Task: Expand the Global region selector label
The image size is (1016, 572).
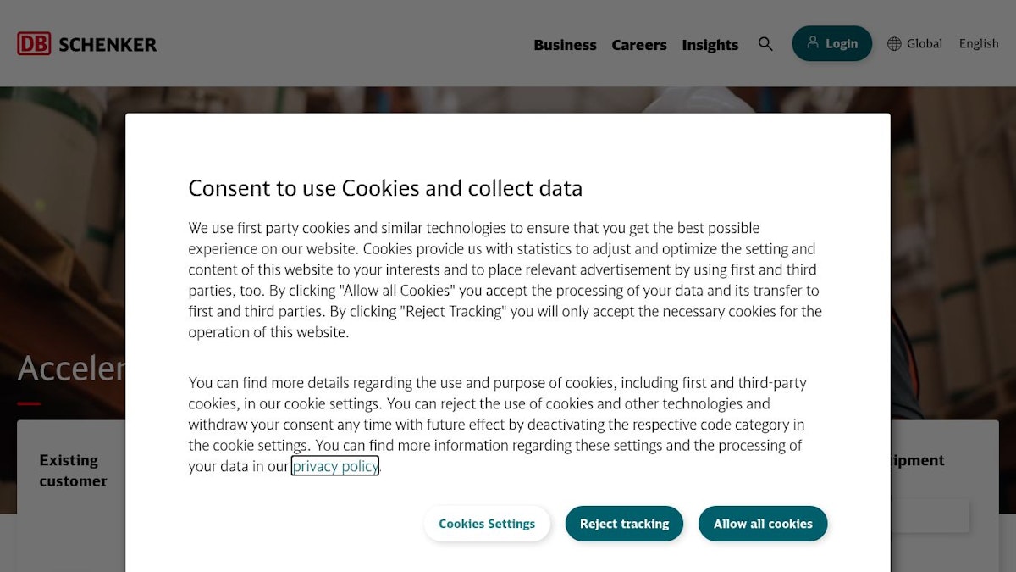Action: 924,44
